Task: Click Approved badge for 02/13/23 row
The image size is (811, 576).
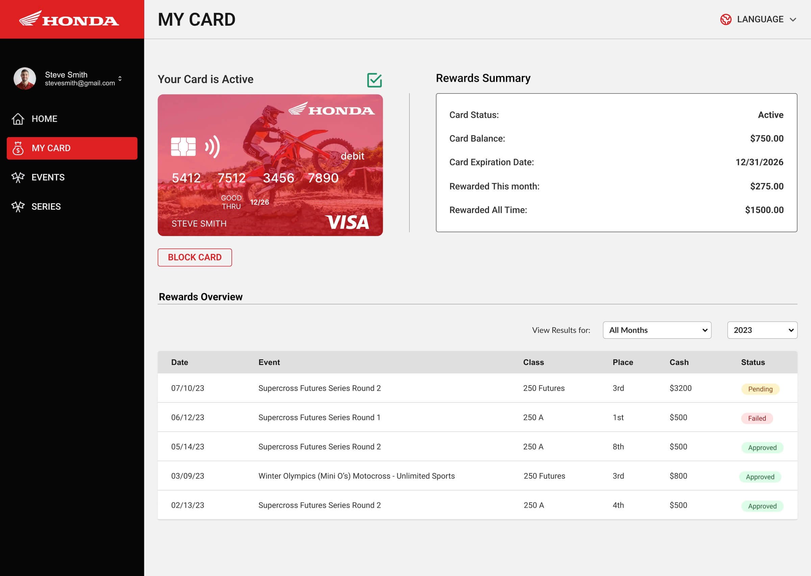Action: [762, 506]
